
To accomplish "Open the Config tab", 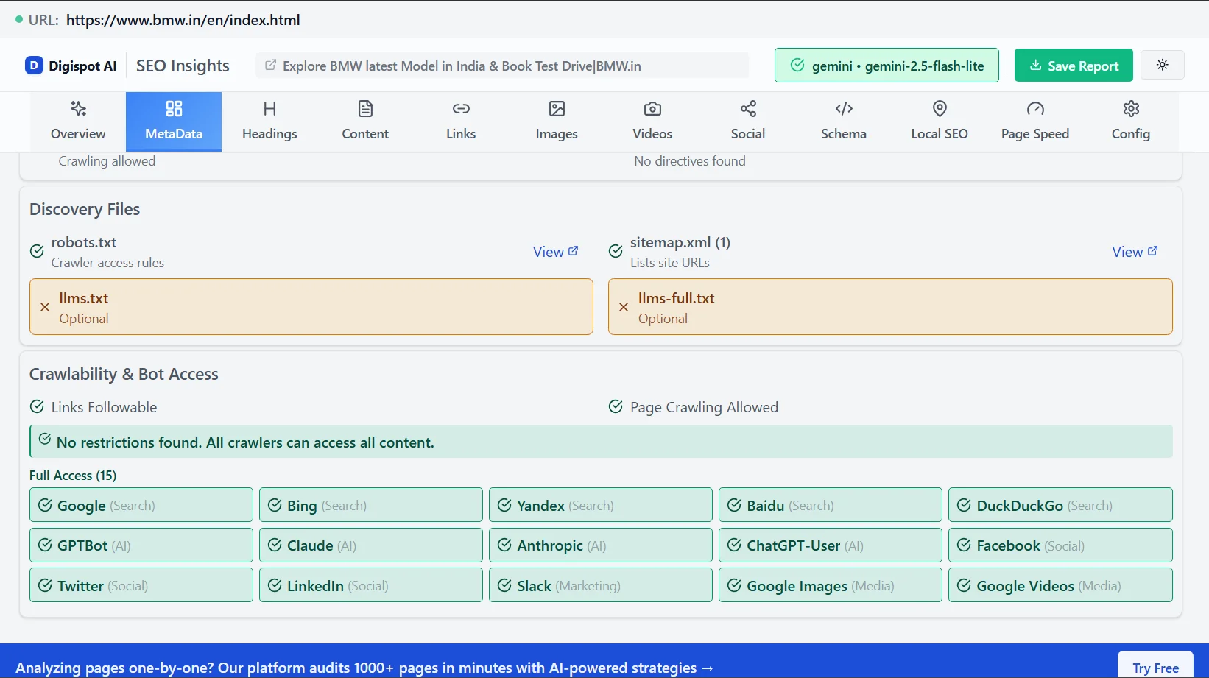I will click(x=1131, y=121).
